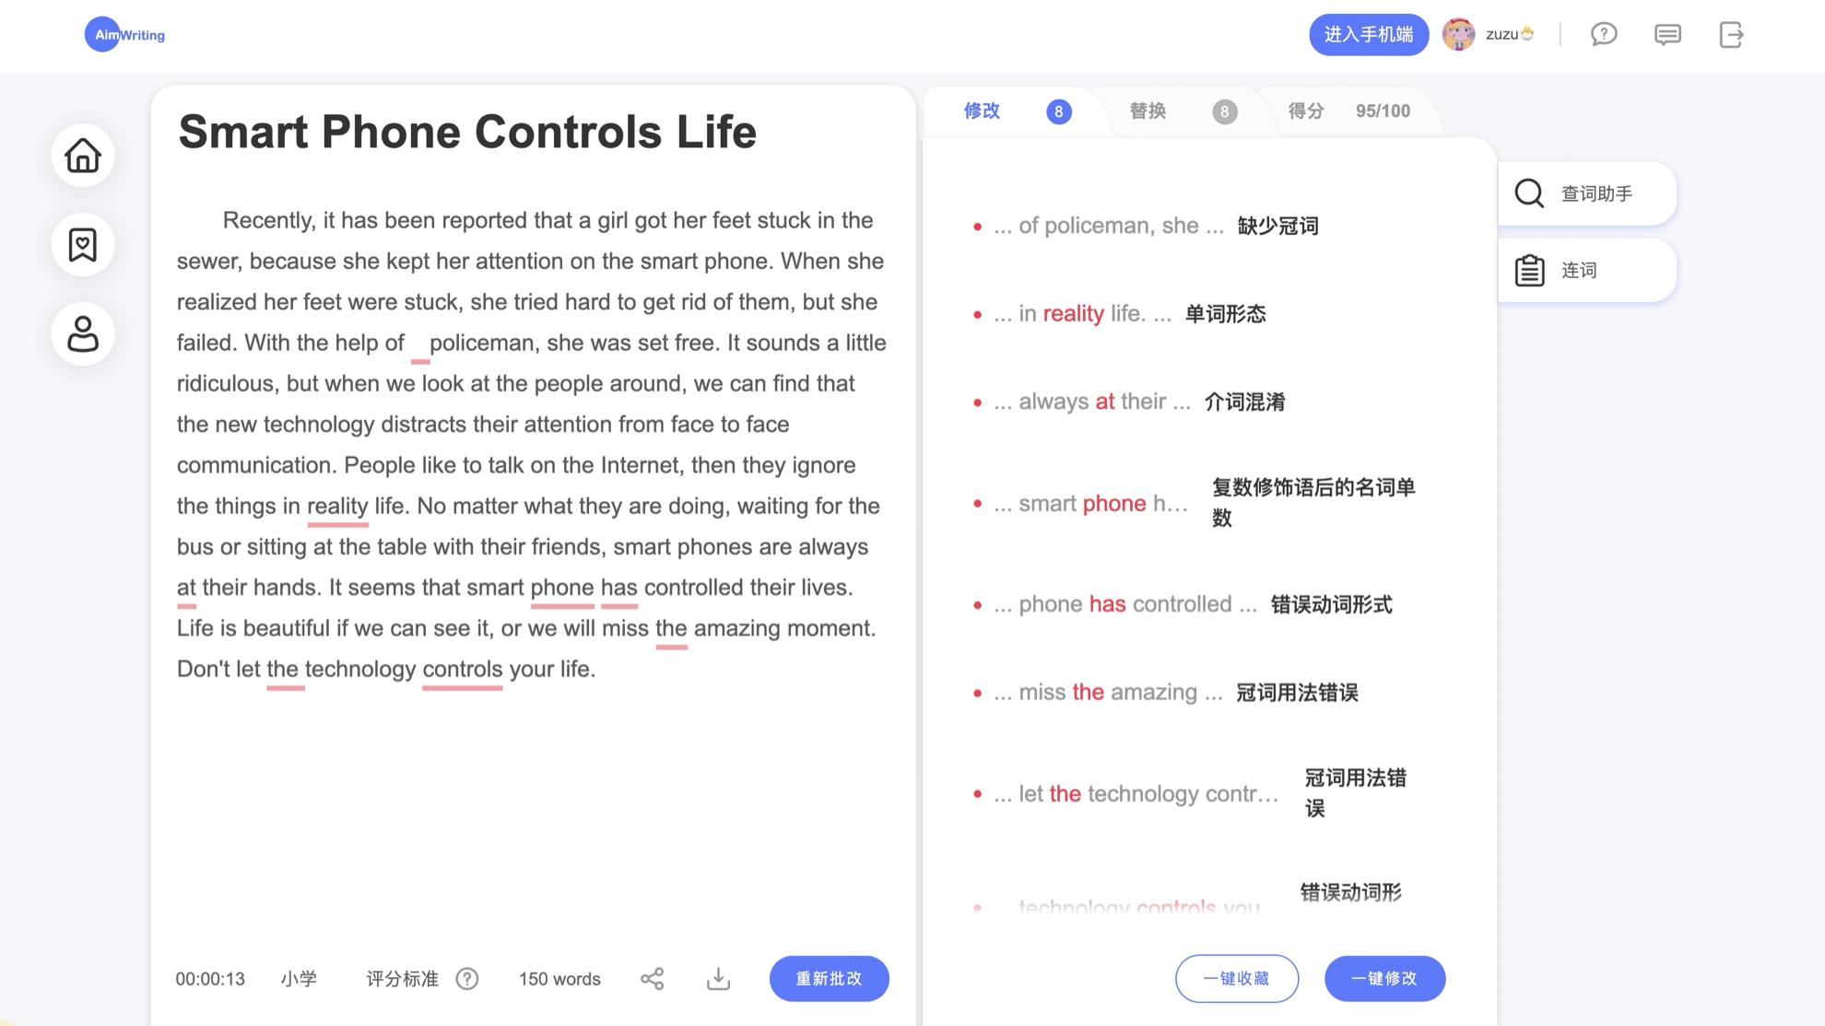Click the zuzu profile avatar
The height and width of the screenshot is (1026, 1825).
pos(1458,34)
